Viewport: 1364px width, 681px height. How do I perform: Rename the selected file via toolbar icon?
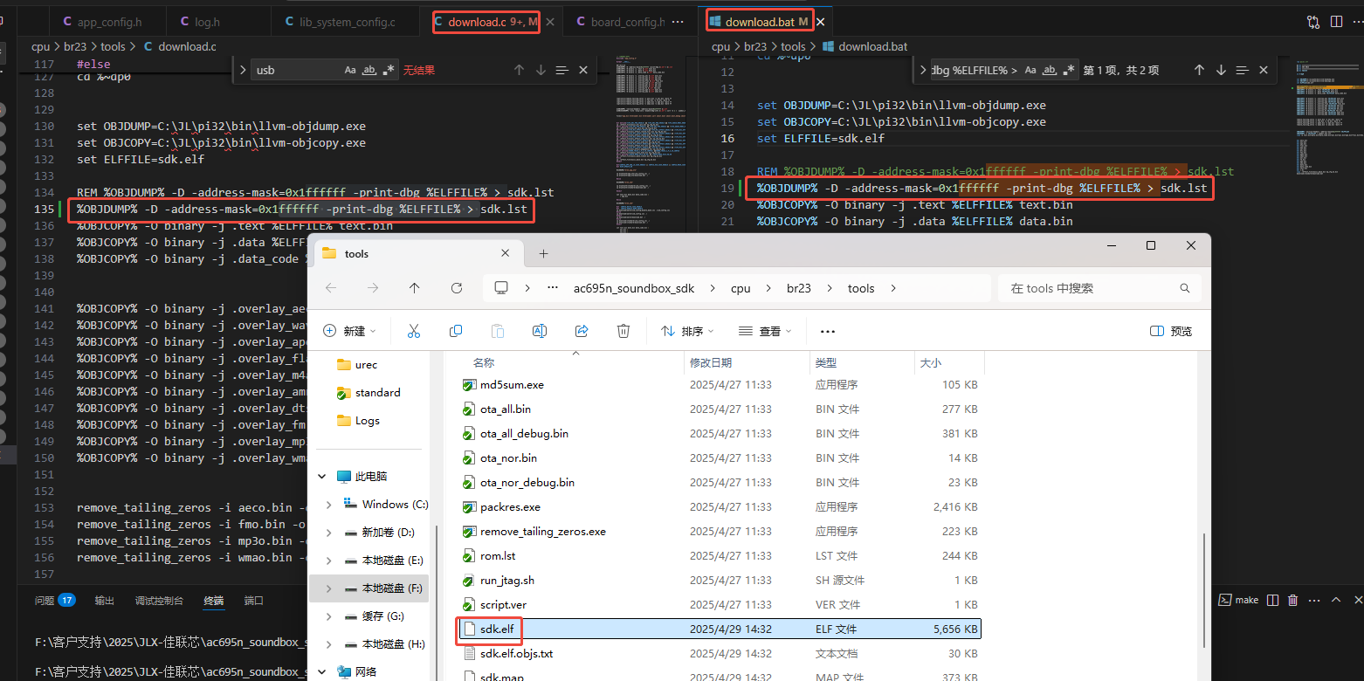540,331
